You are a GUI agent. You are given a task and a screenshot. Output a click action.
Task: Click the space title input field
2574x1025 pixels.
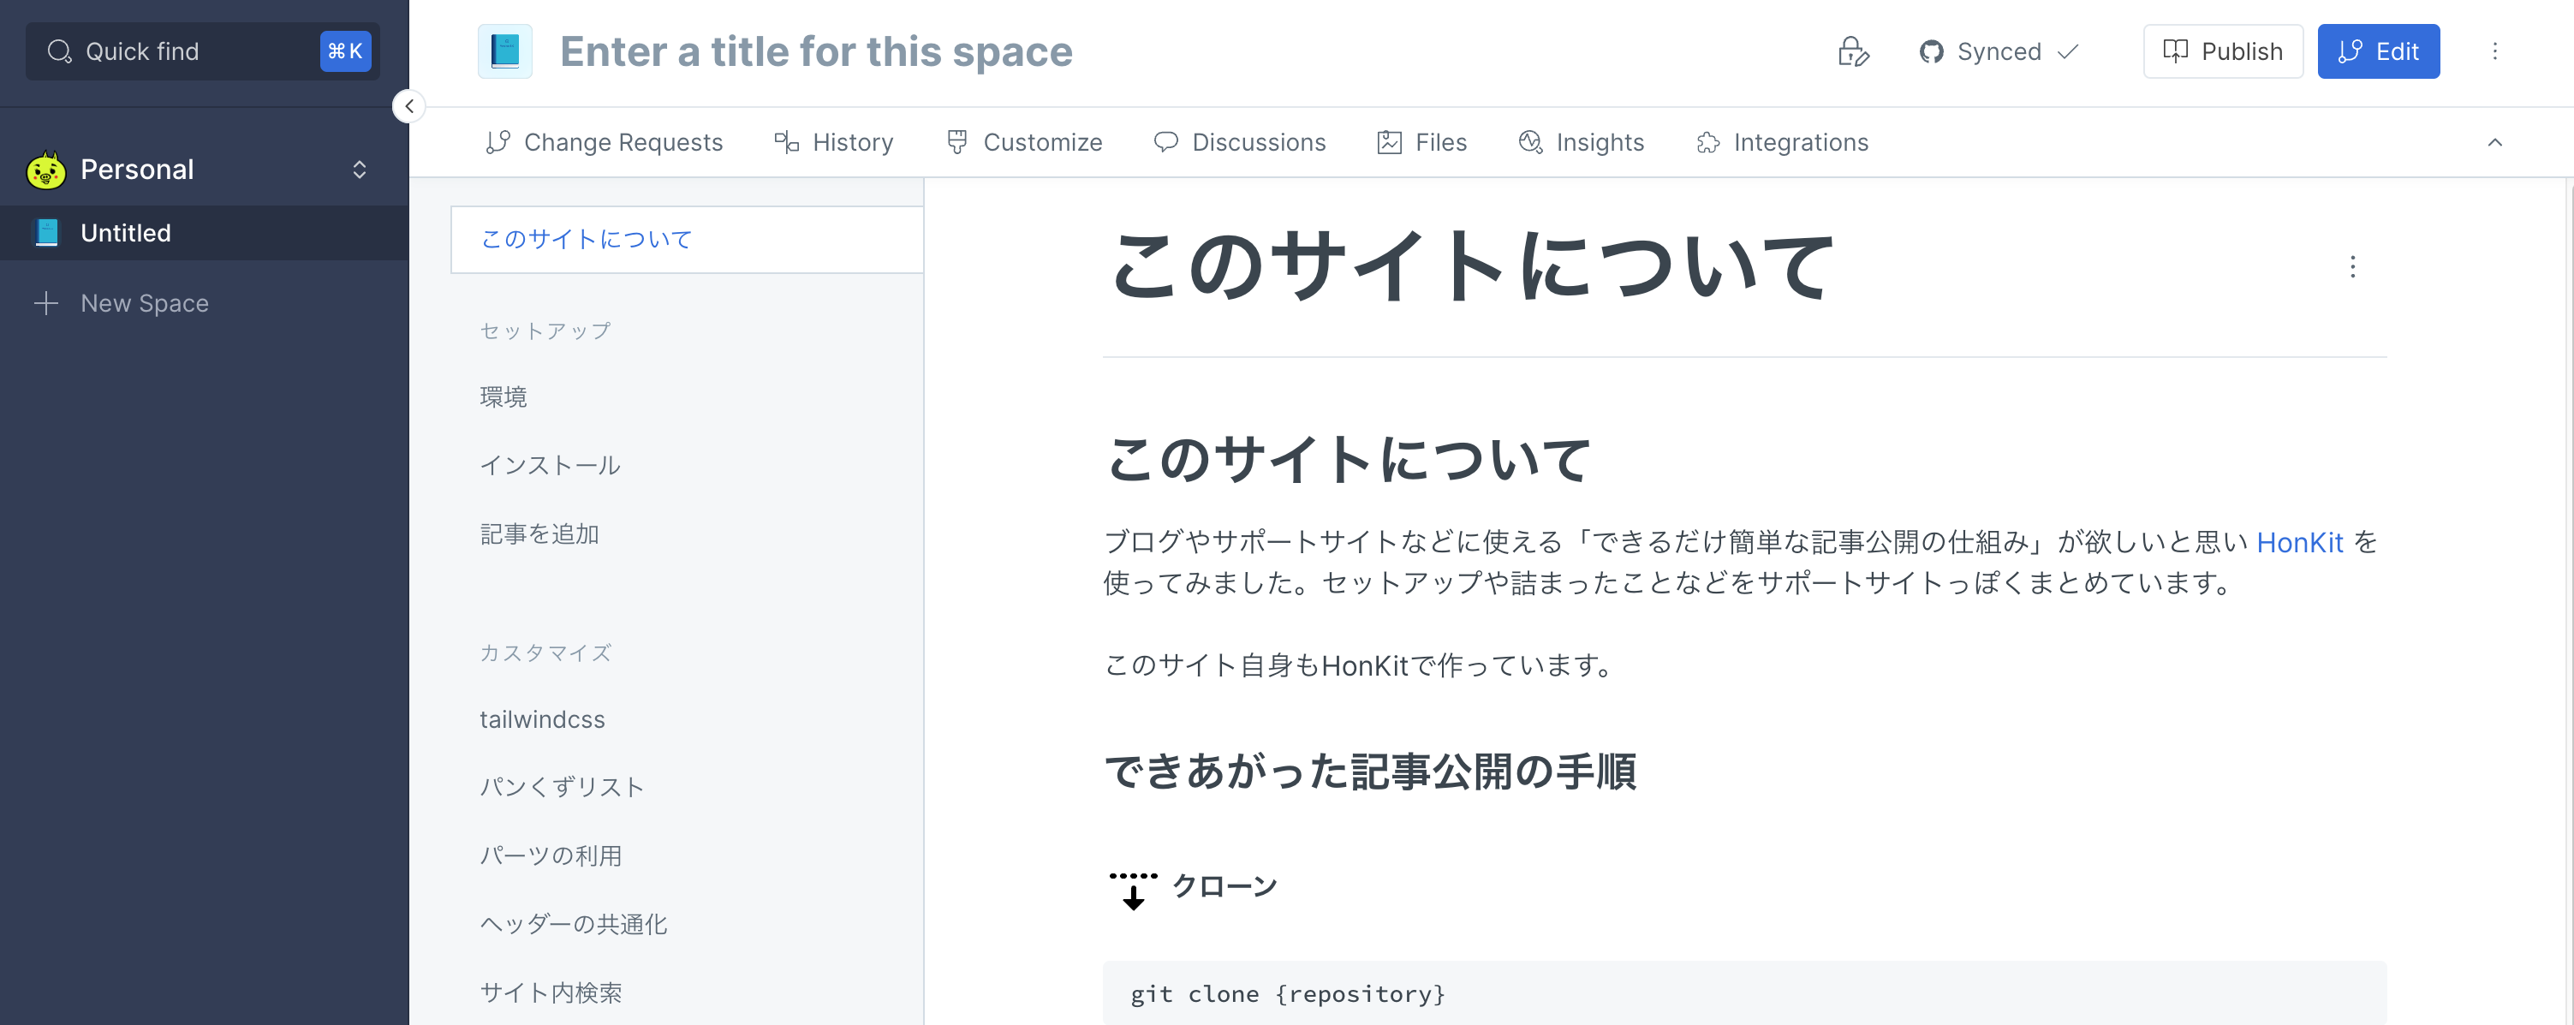[x=815, y=51]
